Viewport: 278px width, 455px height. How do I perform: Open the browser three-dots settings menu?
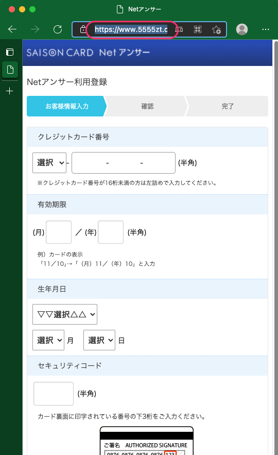click(x=266, y=29)
